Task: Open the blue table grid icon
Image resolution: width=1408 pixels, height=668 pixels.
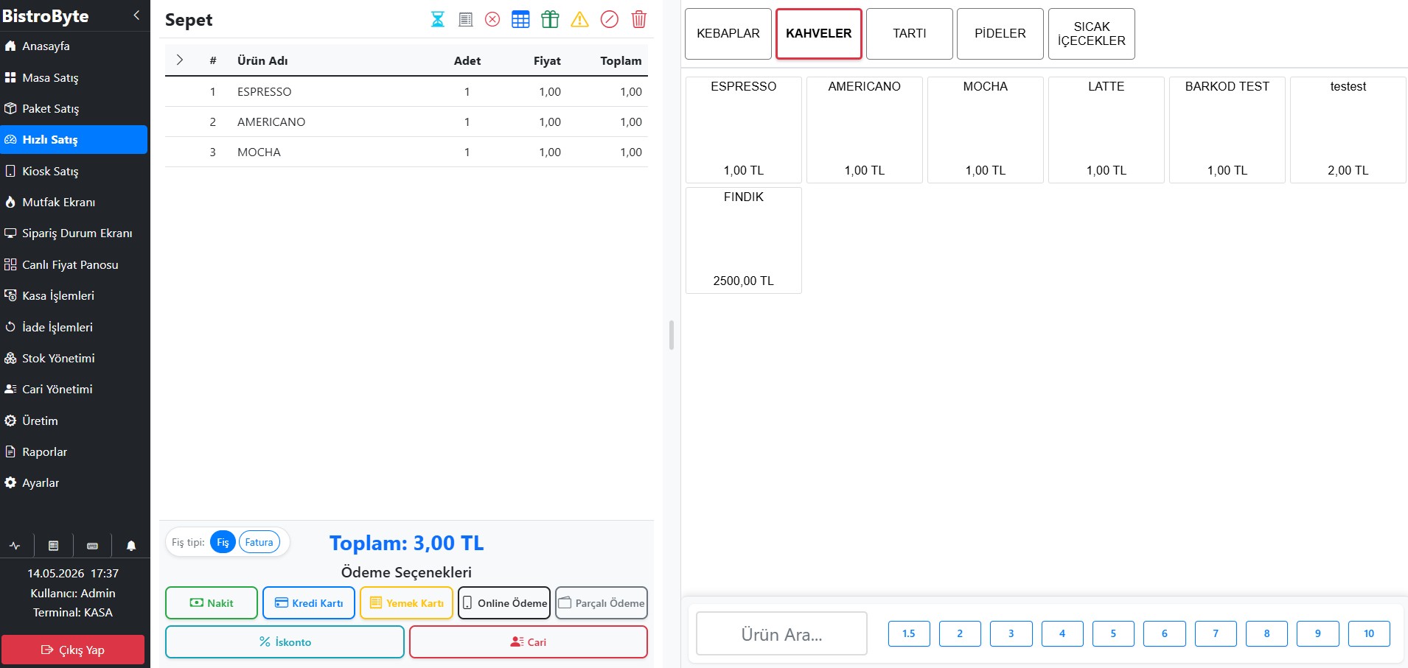Action: [x=520, y=19]
